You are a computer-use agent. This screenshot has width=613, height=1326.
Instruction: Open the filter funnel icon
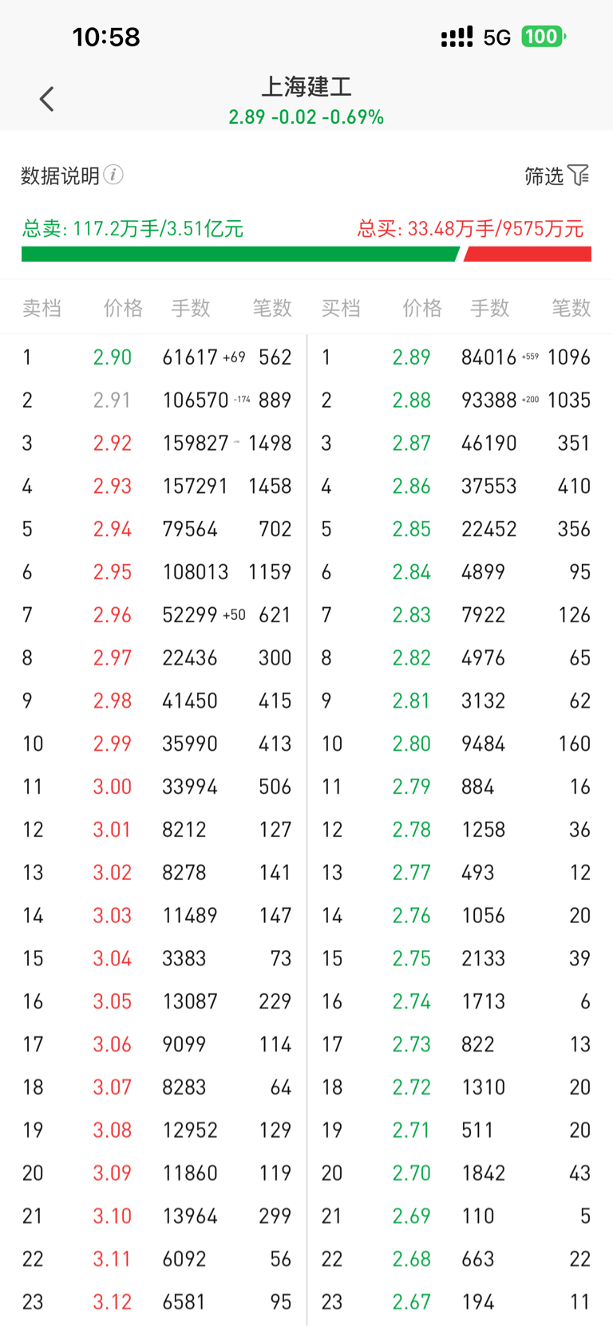[579, 175]
